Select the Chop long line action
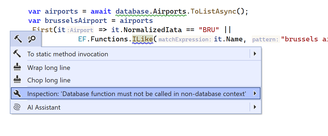Screen dimensions: 328x136 49,80
